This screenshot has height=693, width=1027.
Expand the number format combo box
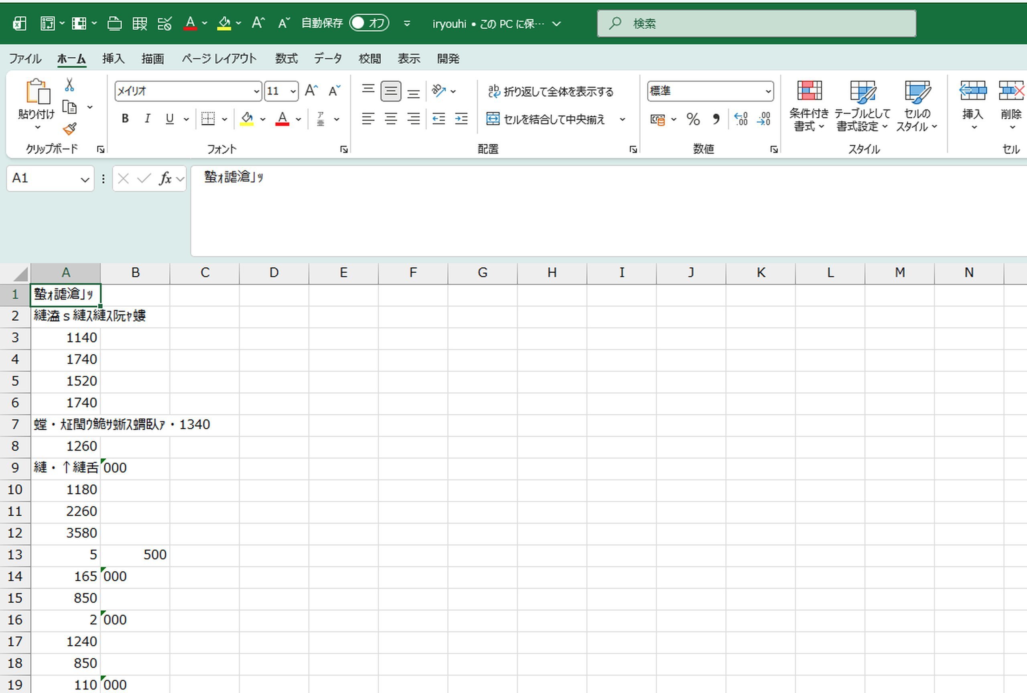point(768,91)
